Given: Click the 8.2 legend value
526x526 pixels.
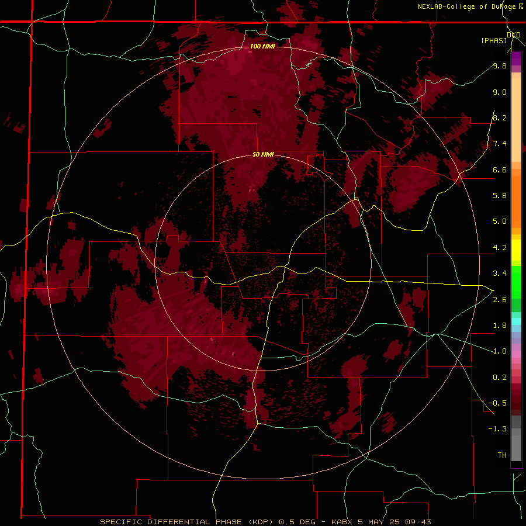Looking at the screenshot, I should point(500,117).
